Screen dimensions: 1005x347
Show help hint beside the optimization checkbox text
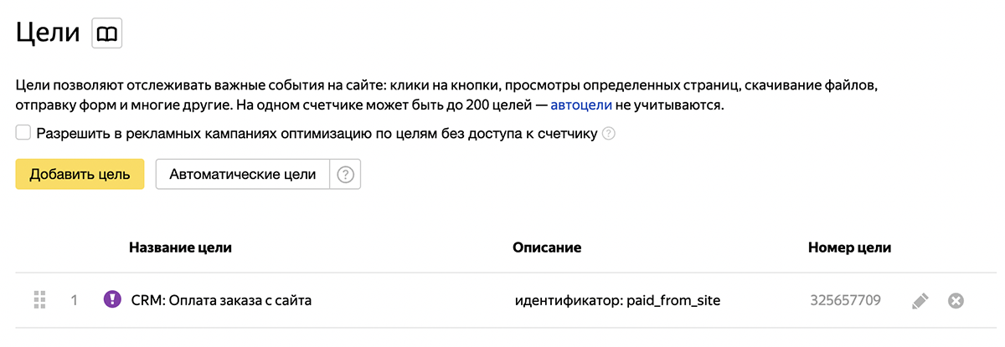(x=609, y=134)
